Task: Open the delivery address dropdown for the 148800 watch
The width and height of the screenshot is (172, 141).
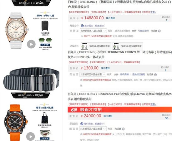Action: [x=93, y=31]
